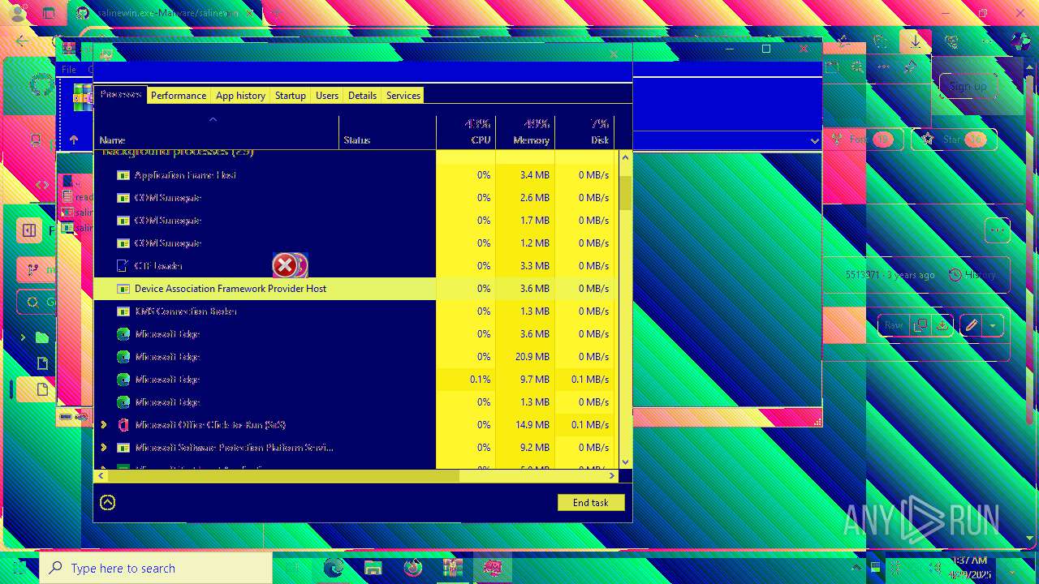Open the File menu in WinRAR window
1039x584 pixels.
[69, 70]
